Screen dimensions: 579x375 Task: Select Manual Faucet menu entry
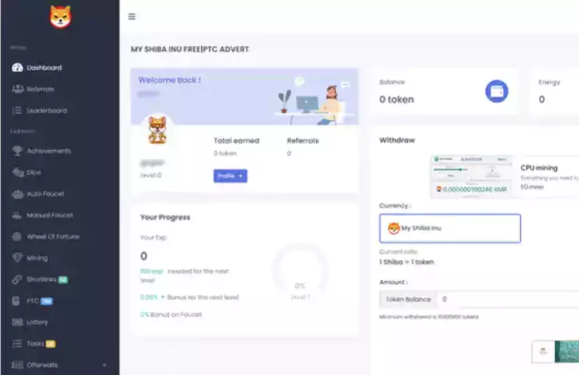[50, 215]
